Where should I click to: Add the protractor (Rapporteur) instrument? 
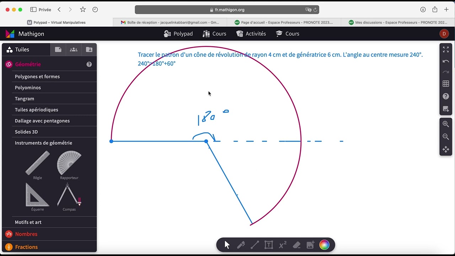pyautogui.click(x=69, y=165)
